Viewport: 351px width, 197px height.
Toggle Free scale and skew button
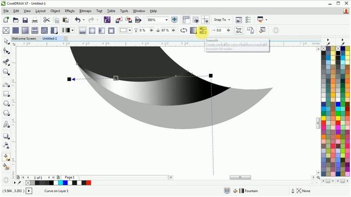[239, 30]
